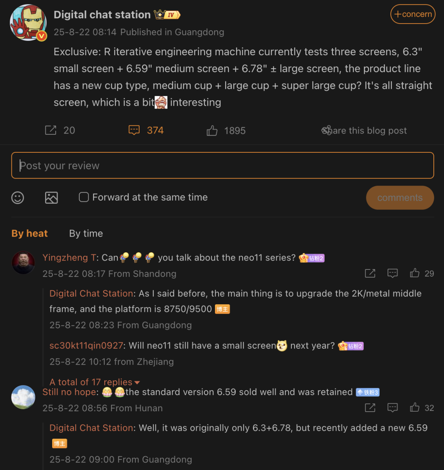444x470 pixels.
Task: Enable Forward at the same time checkbox
Action: [84, 197]
